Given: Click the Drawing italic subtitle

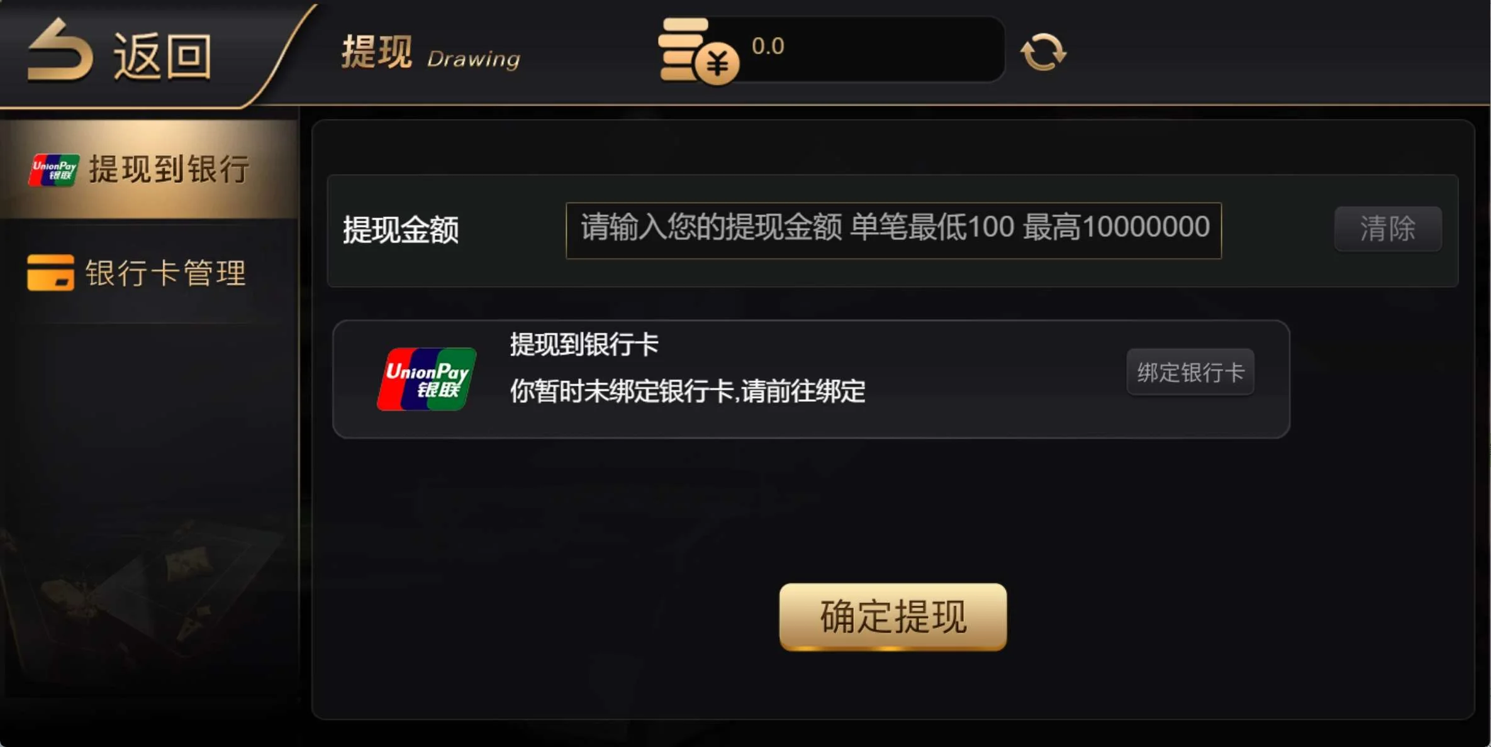Looking at the screenshot, I should click(x=474, y=59).
